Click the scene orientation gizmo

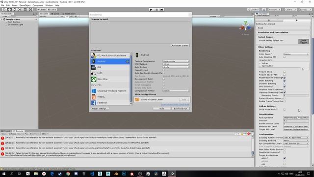coord(245,26)
